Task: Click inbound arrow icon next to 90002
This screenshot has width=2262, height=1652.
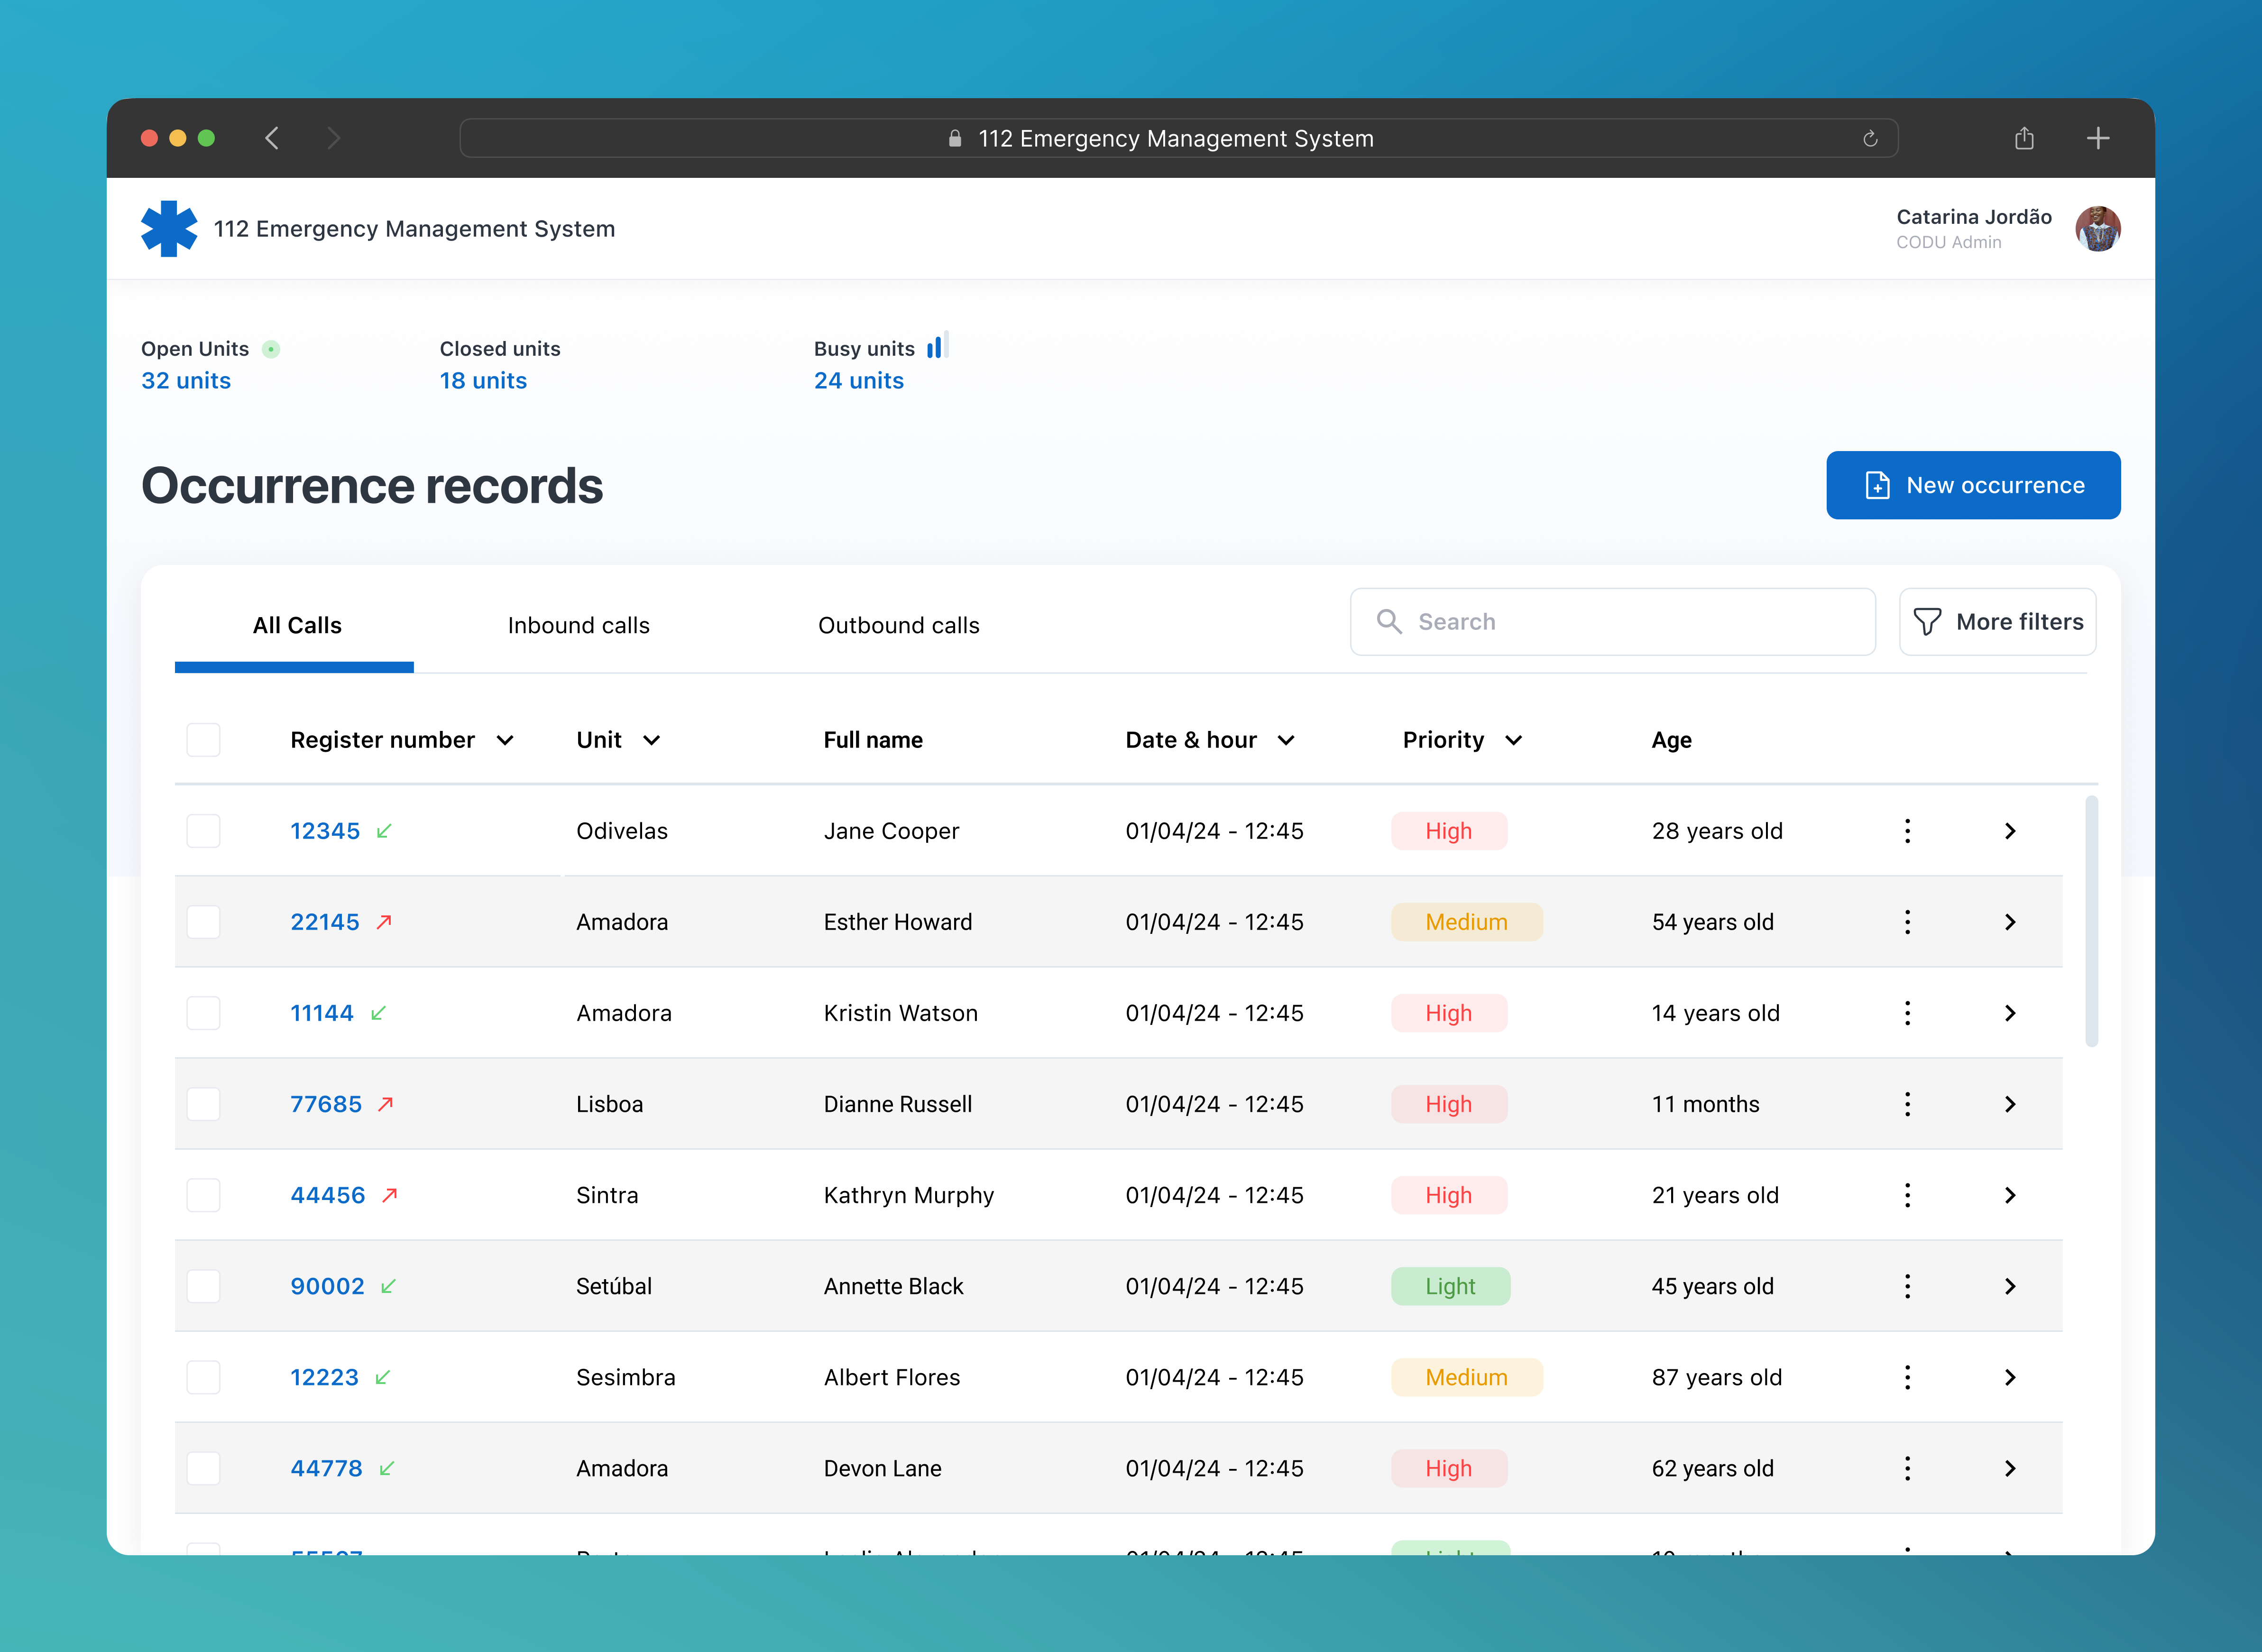Action: (389, 1286)
